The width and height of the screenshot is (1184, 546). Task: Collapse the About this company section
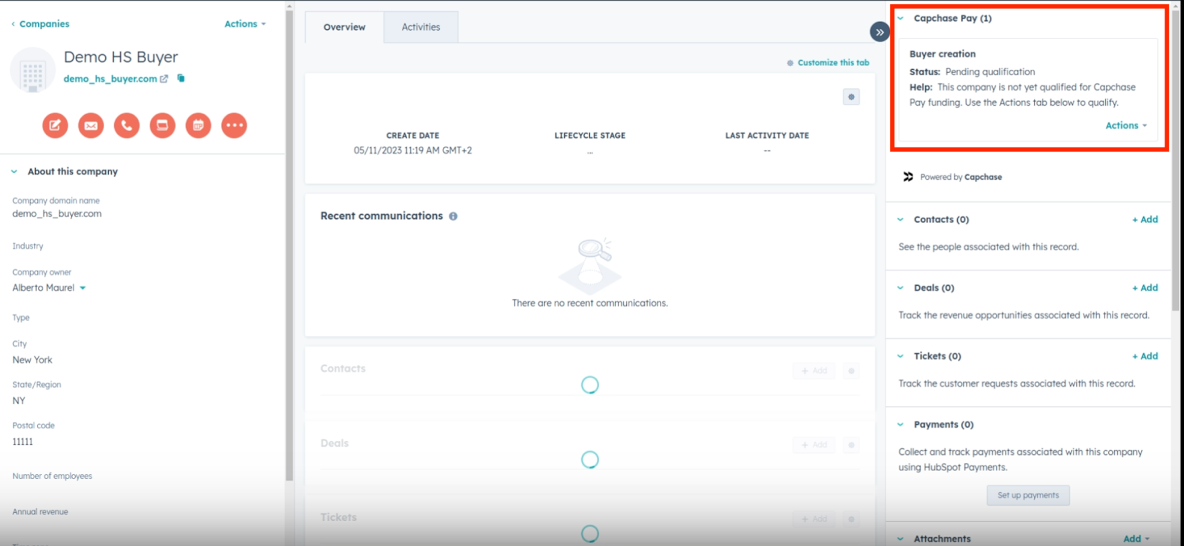coord(14,172)
